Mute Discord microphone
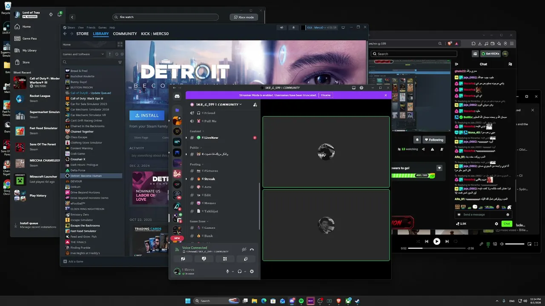This screenshot has height=306, width=545. pyautogui.click(x=227, y=271)
